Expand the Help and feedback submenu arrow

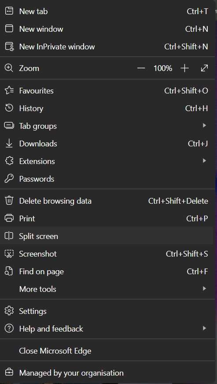[205, 328]
